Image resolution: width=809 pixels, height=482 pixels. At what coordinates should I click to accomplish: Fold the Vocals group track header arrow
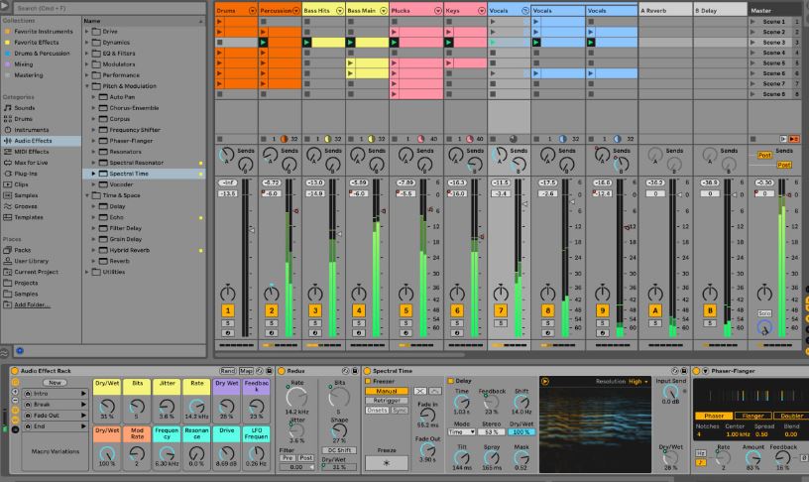pyautogui.click(x=525, y=11)
